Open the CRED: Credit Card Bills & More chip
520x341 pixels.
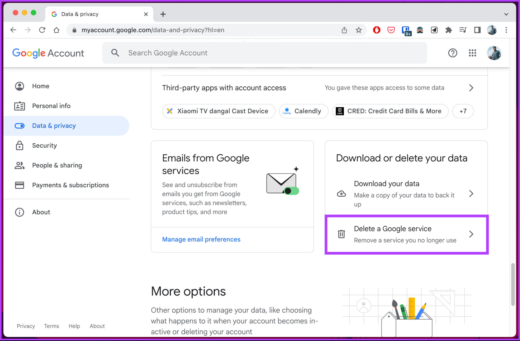[390, 111]
